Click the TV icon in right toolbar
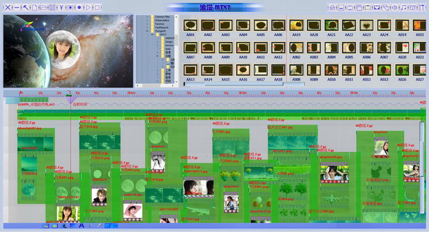The width and height of the screenshot is (429, 232). (350, 7)
